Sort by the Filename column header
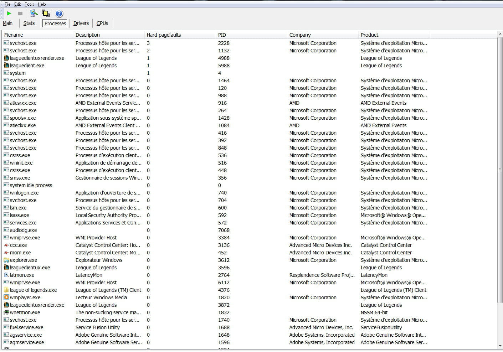This screenshot has width=503, height=352. click(37, 35)
